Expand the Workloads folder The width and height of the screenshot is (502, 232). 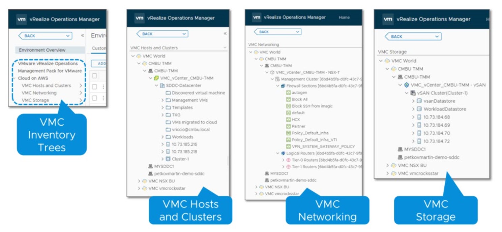tap(163, 137)
